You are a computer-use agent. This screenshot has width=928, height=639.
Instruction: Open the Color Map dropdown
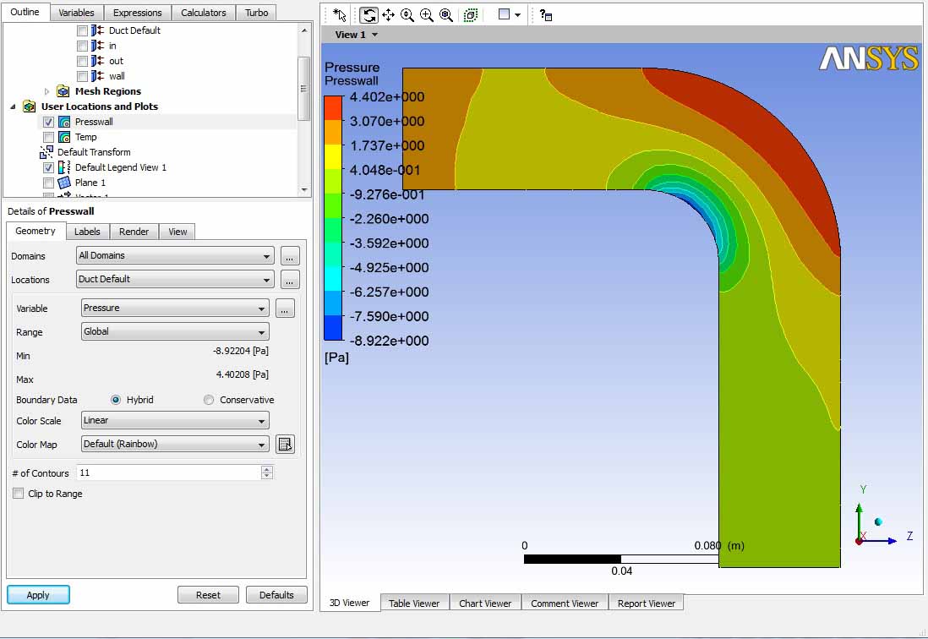coord(175,445)
